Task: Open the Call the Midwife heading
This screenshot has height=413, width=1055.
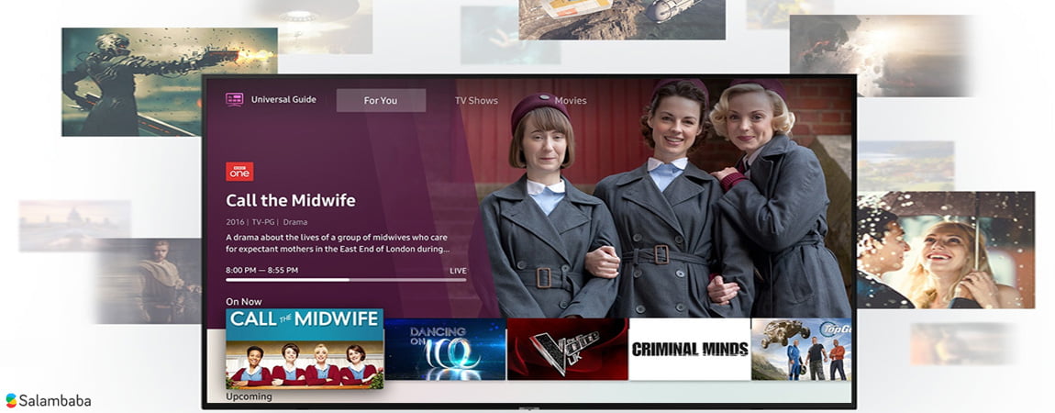Action: coord(291,200)
